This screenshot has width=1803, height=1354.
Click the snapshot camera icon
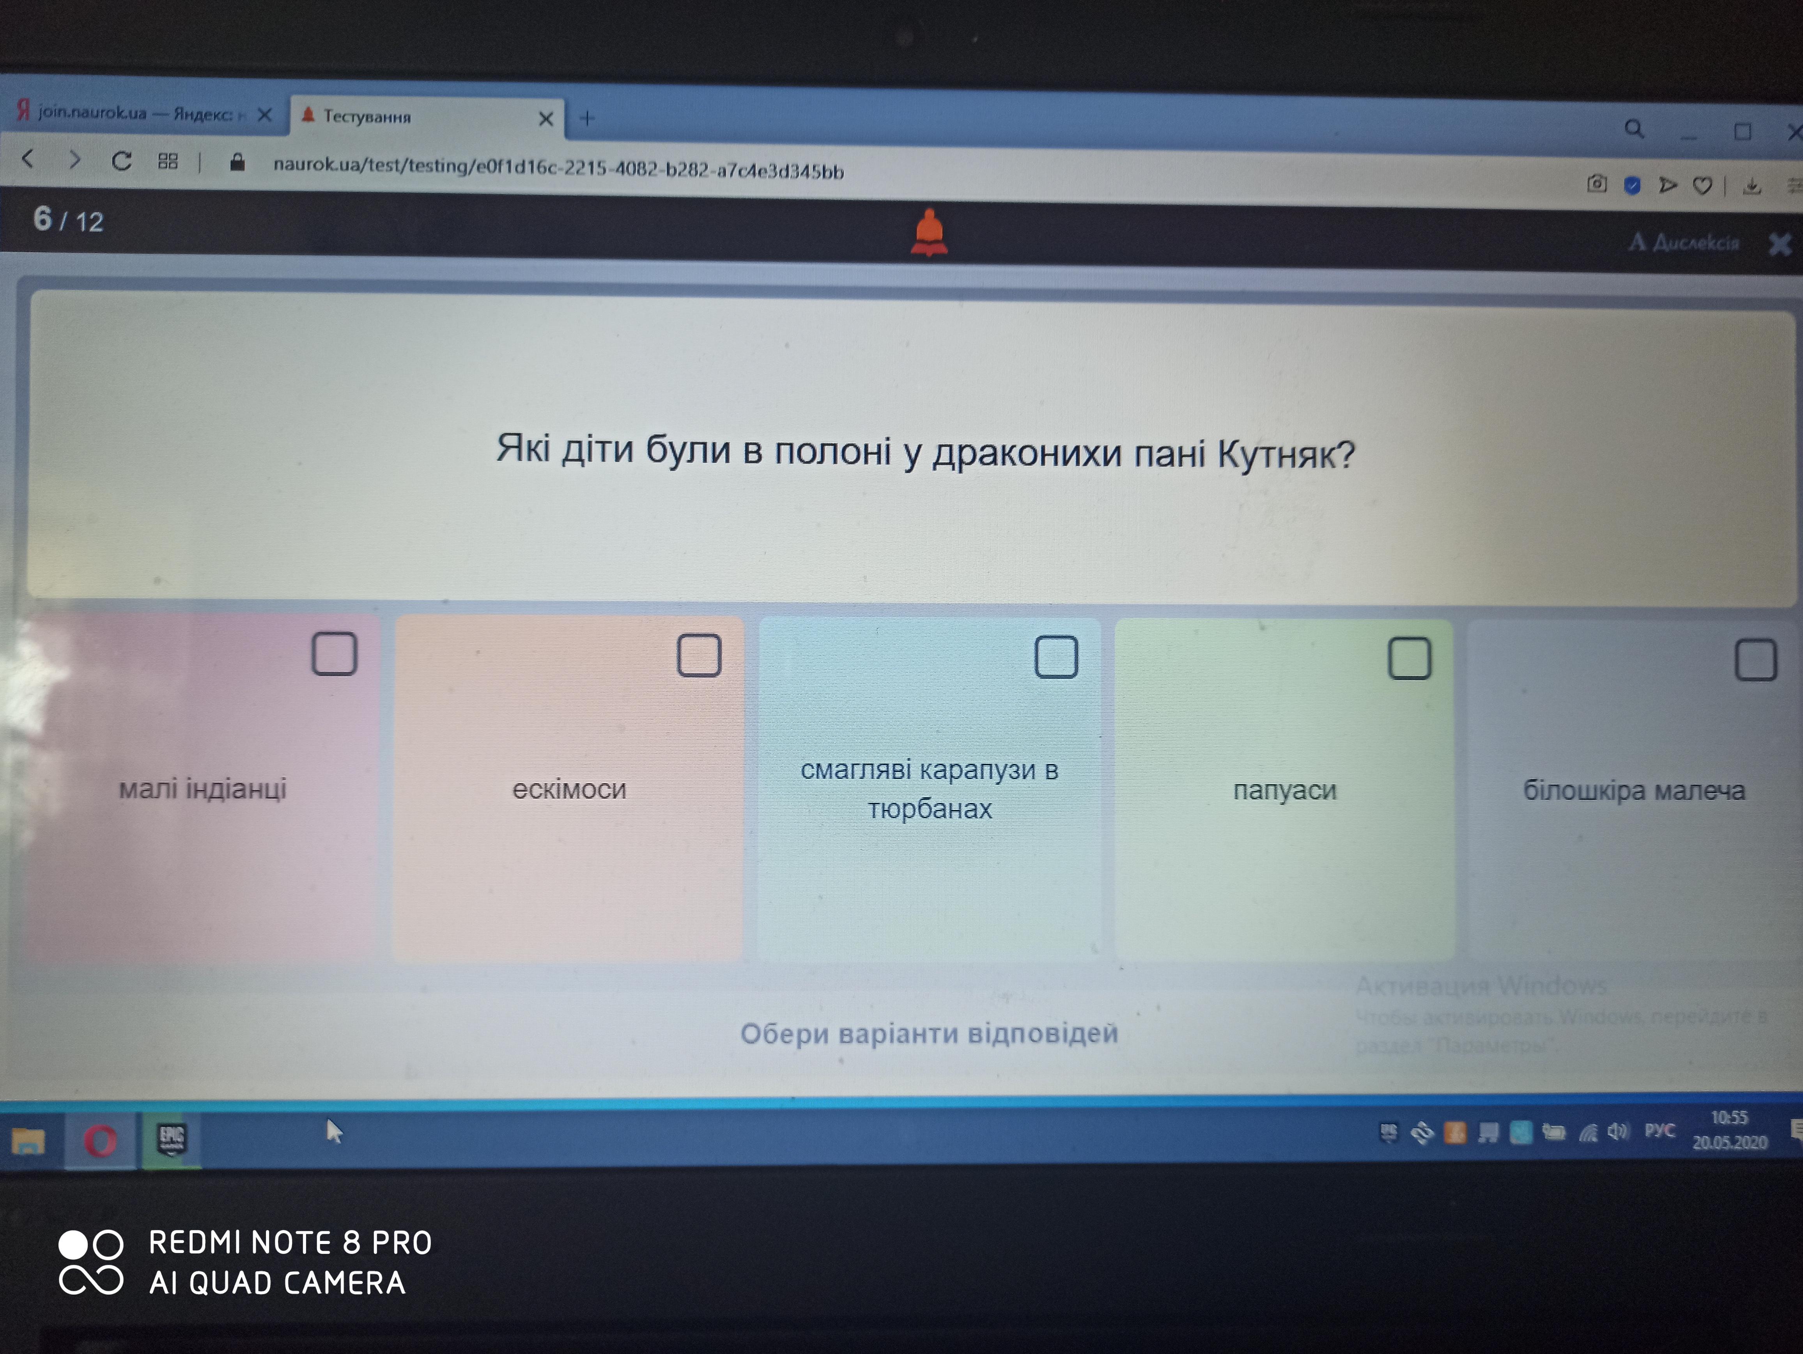click(1597, 184)
